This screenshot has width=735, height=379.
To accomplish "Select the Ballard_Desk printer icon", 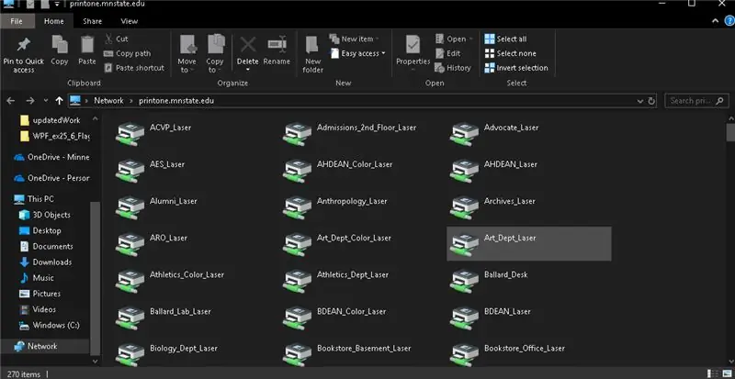I will coord(464,282).
